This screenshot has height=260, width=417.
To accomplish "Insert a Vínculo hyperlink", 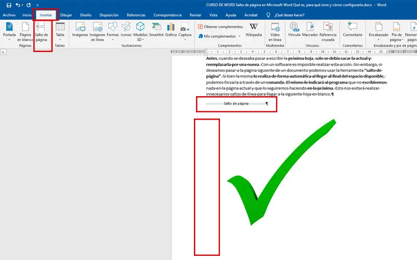I will (294, 30).
